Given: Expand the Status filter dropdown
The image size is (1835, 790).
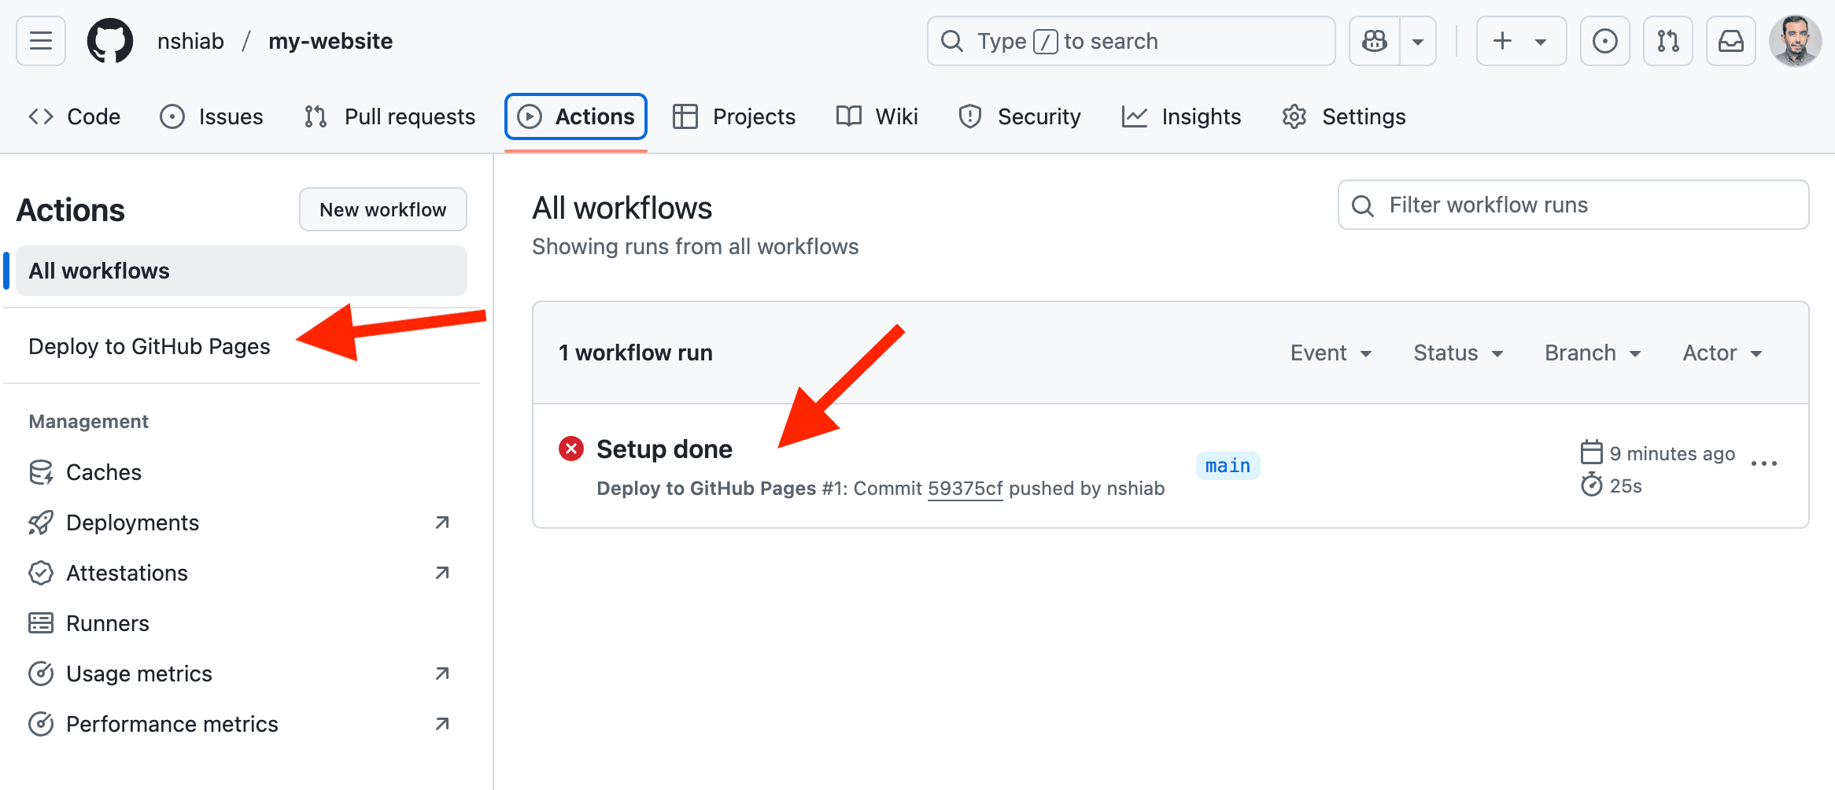Looking at the screenshot, I should coord(1459,353).
